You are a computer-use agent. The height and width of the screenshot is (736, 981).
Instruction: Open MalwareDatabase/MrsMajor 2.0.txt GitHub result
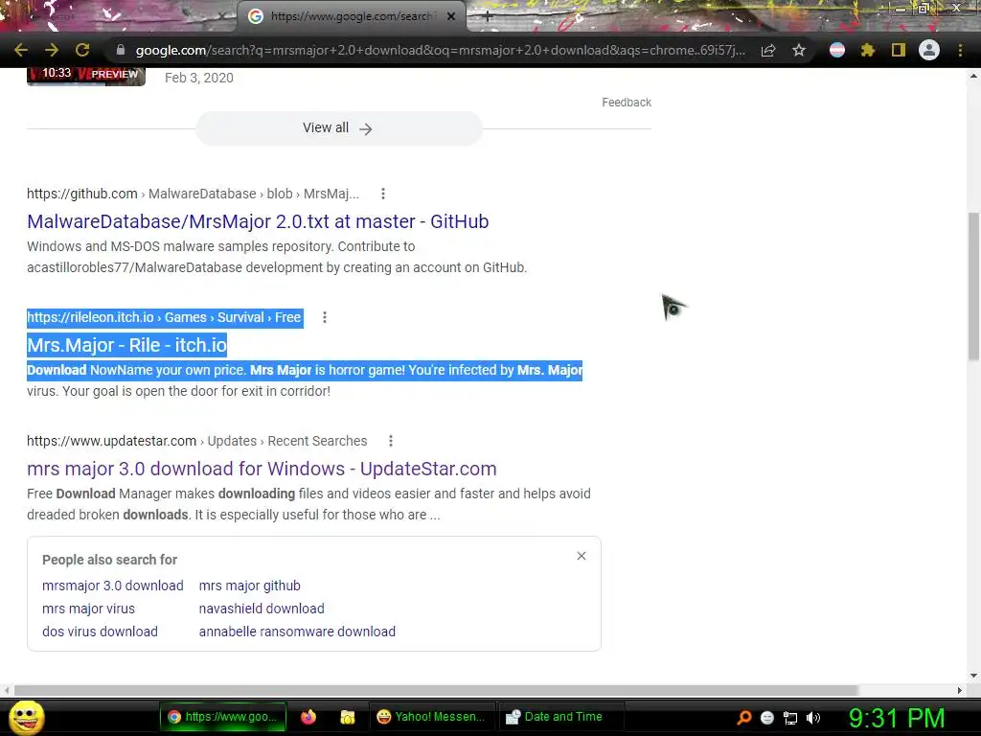[x=258, y=221]
